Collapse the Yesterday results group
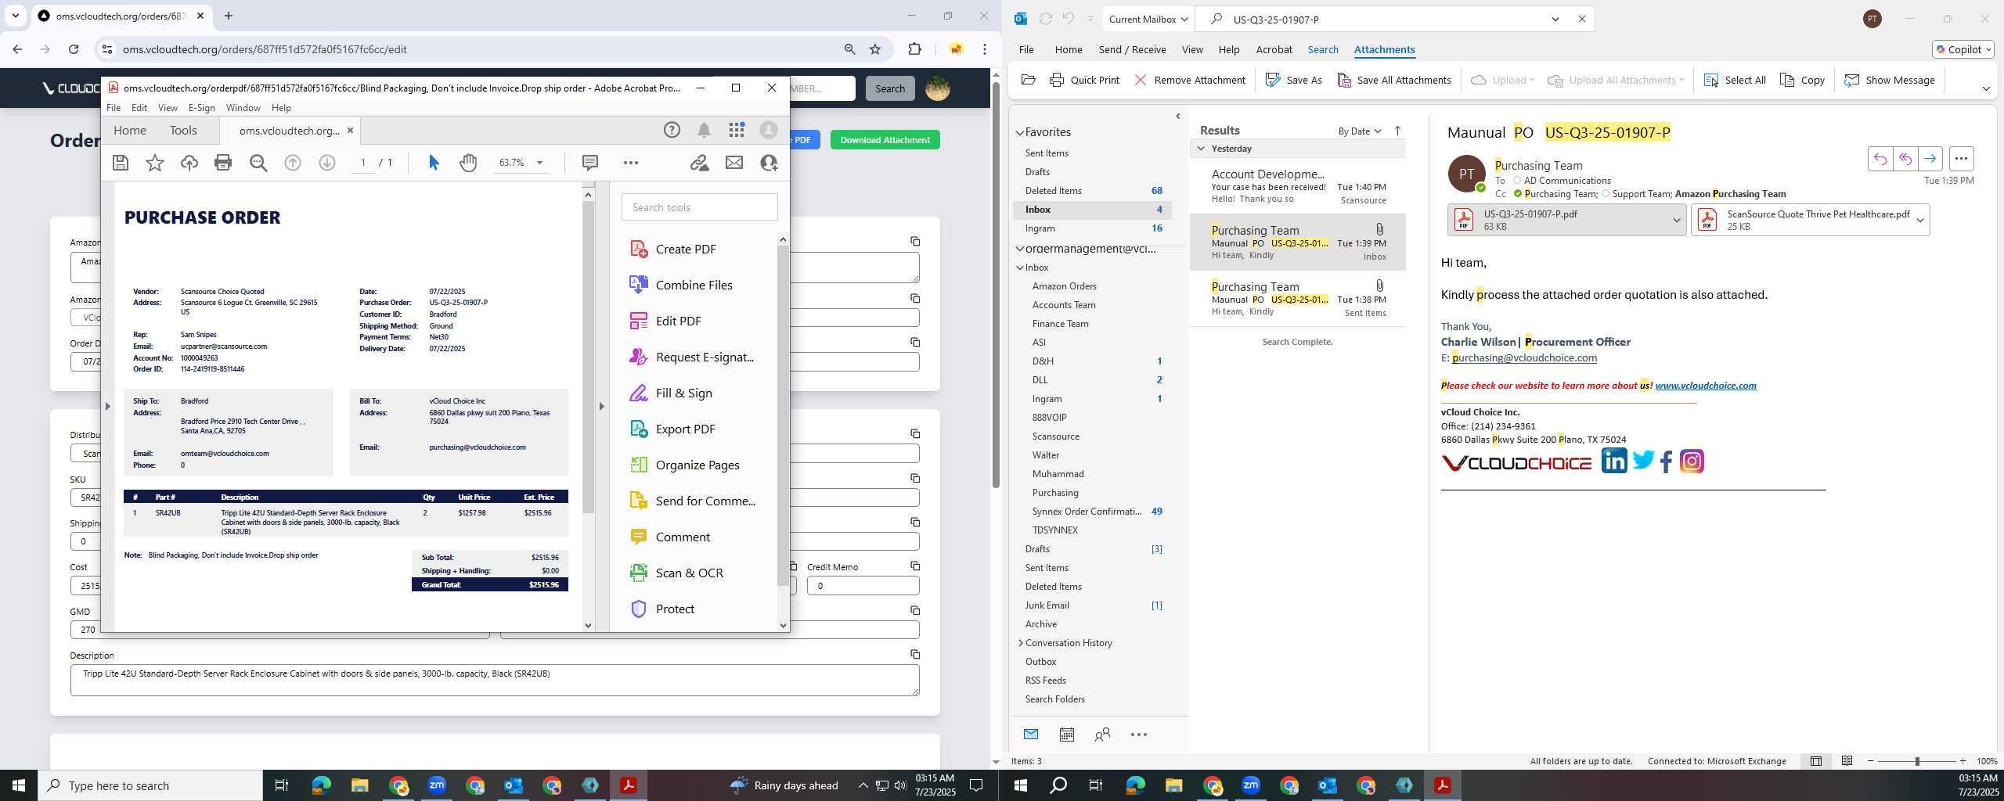Viewport: 2004px width, 801px height. 1201,149
